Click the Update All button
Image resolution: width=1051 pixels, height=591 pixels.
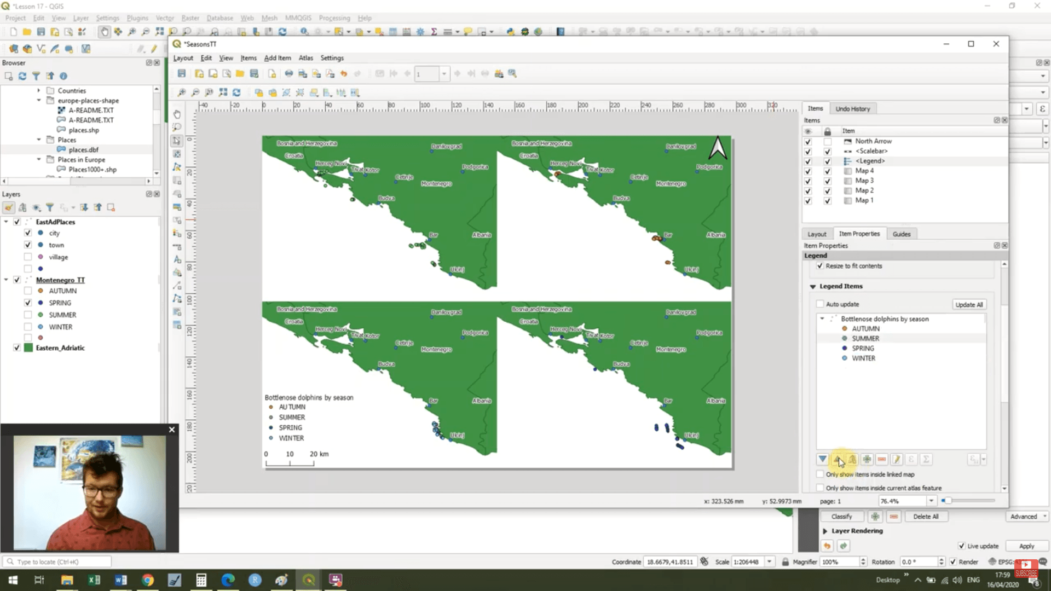tap(969, 304)
